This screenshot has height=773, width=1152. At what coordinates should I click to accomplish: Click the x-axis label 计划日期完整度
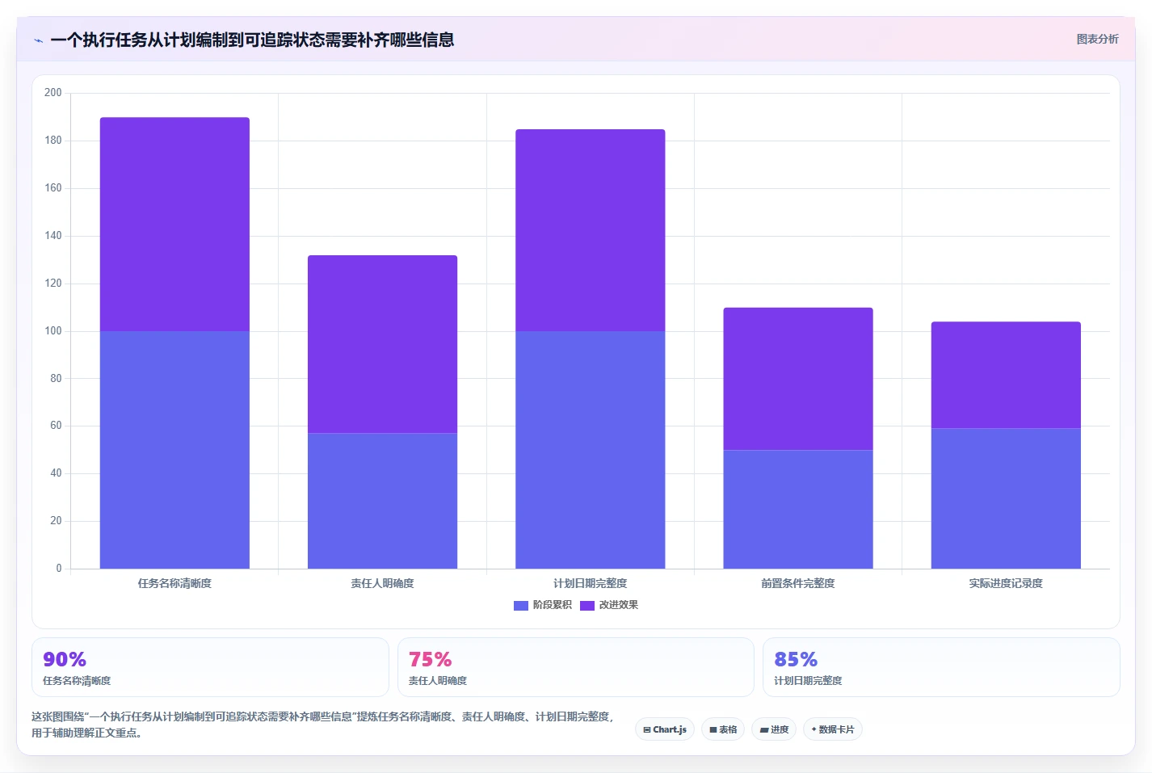(591, 583)
